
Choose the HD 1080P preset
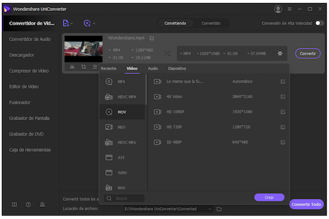pos(219,112)
